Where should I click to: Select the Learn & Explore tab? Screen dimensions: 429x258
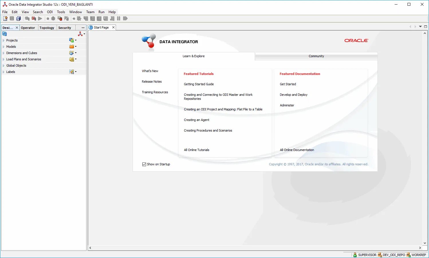click(194, 56)
